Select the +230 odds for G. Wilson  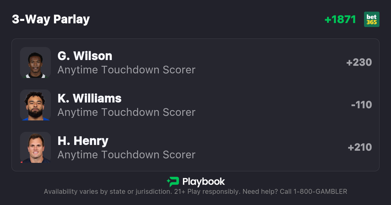pos(359,62)
